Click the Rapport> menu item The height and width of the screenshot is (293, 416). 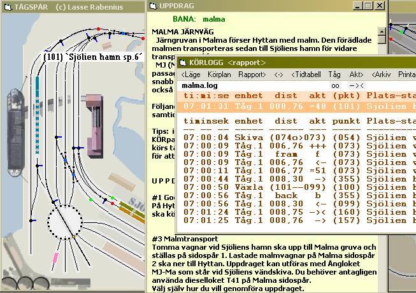(252, 75)
